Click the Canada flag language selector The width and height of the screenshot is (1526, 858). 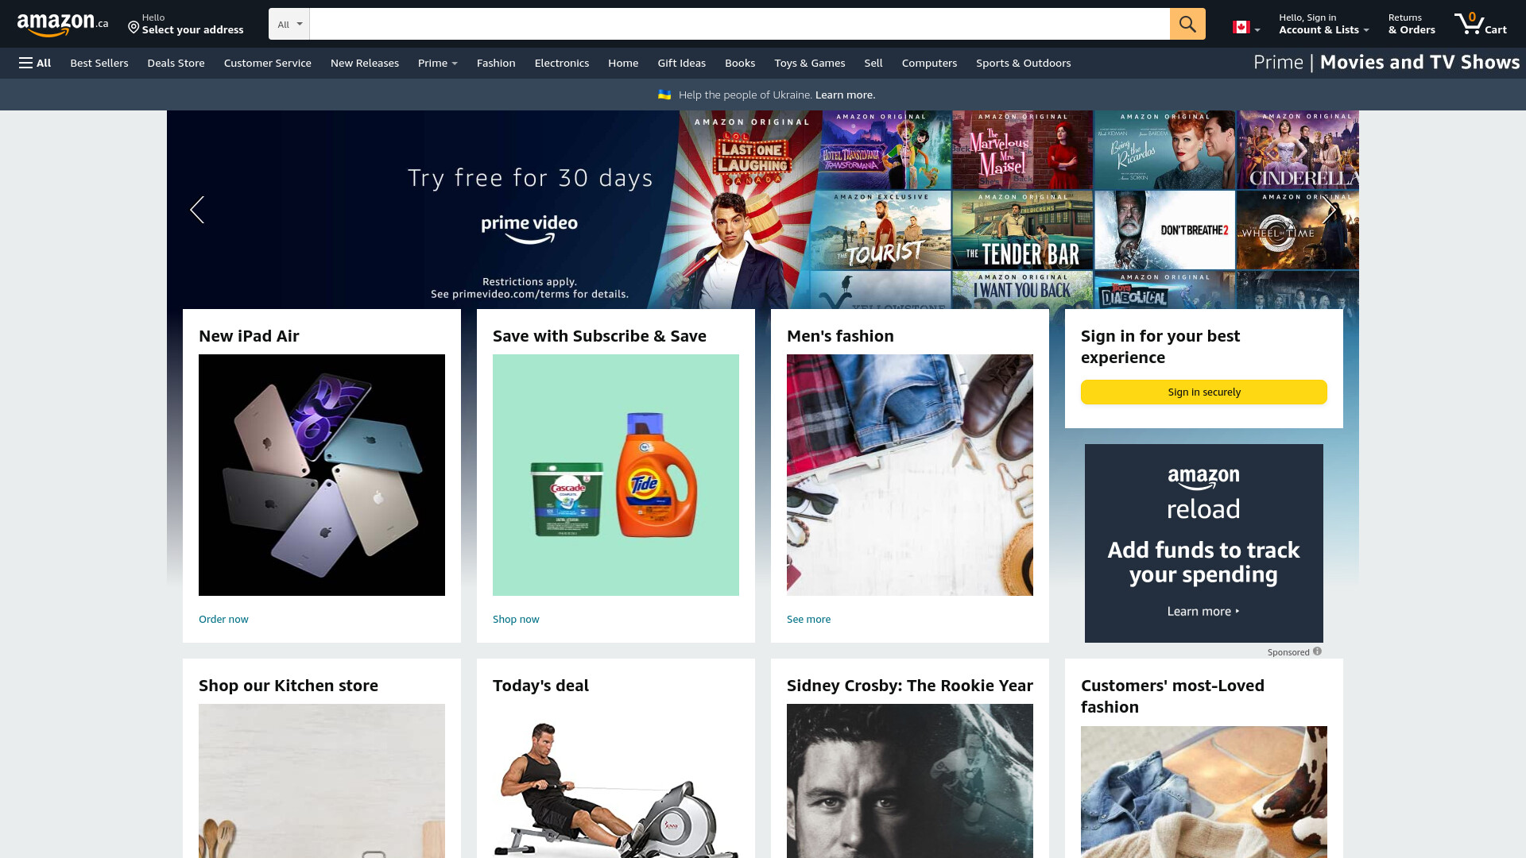(x=1245, y=27)
